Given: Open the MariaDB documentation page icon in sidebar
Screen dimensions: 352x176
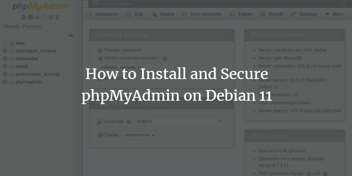Looking at the screenshot, I should (44, 17).
